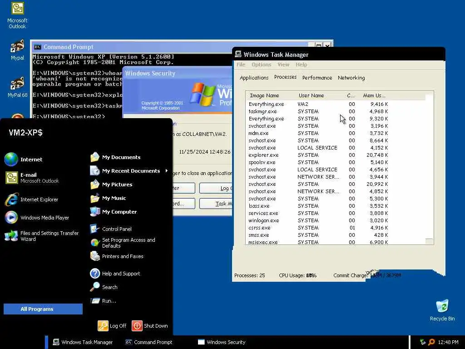
Task: Select explorer.exe in process list
Action: (x=318, y=155)
